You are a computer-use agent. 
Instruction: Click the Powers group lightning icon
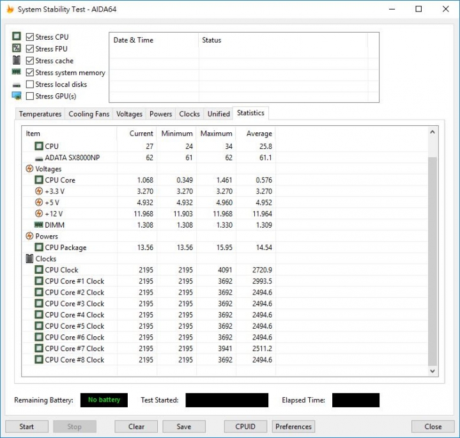pos(29,236)
